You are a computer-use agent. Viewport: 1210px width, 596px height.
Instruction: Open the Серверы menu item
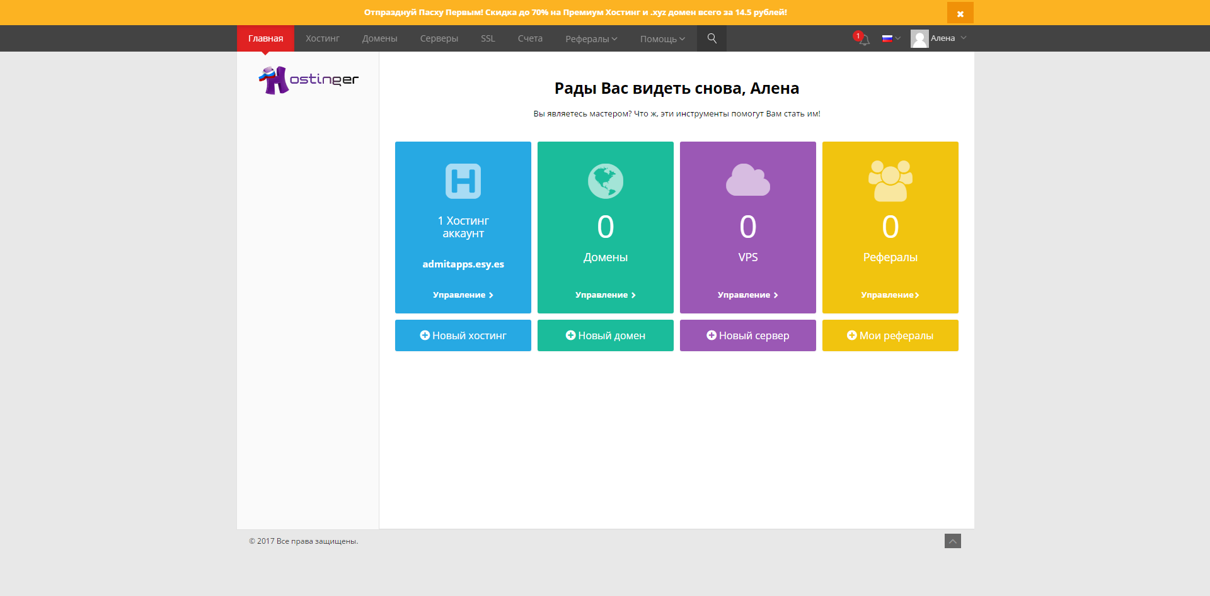(439, 38)
